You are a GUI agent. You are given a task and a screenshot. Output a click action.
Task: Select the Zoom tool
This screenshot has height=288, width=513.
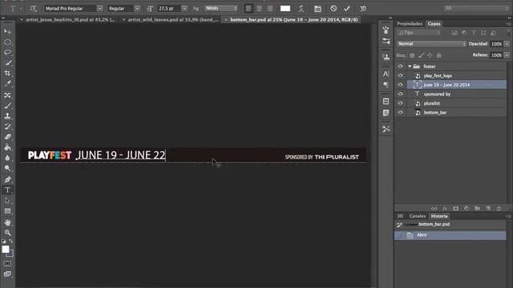(x=7, y=233)
